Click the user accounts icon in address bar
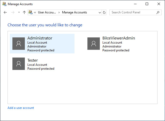Screen dimensions: 165x121 point(31,12)
